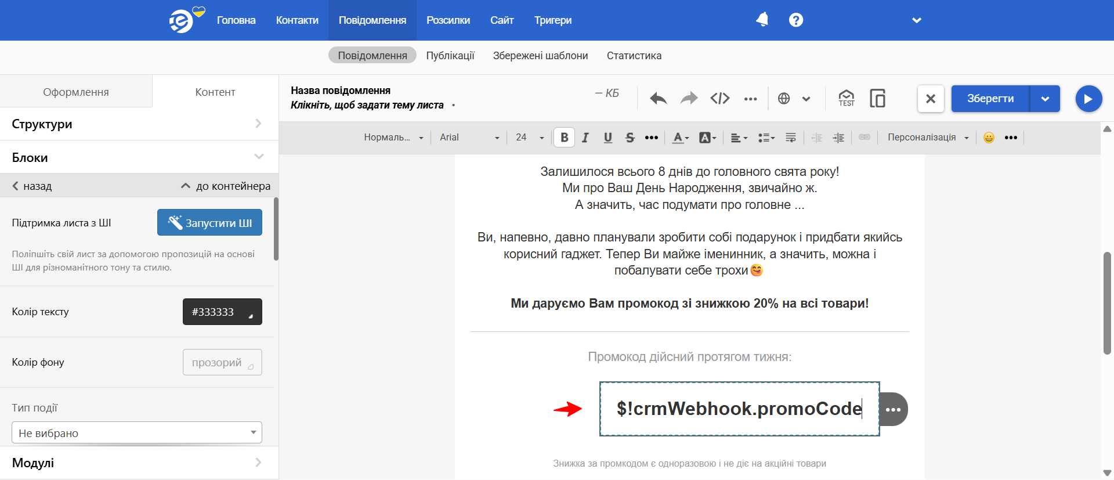1114x480 pixels.
Task: Switch to Контент tab
Action: [x=215, y=92]
